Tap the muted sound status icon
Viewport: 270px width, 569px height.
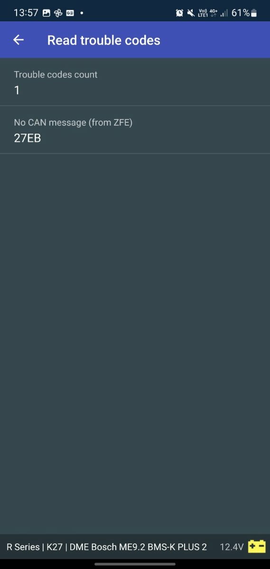pos(191,13)
